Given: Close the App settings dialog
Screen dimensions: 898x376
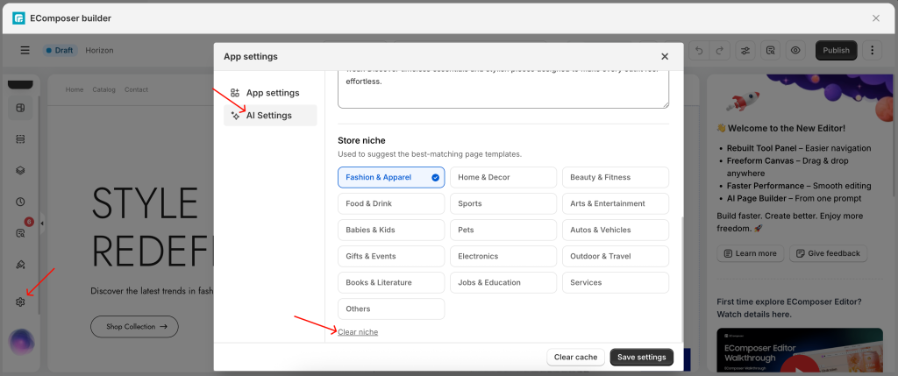Looking at the screenshot, I should pyautogui.click(x=665, y=57).
